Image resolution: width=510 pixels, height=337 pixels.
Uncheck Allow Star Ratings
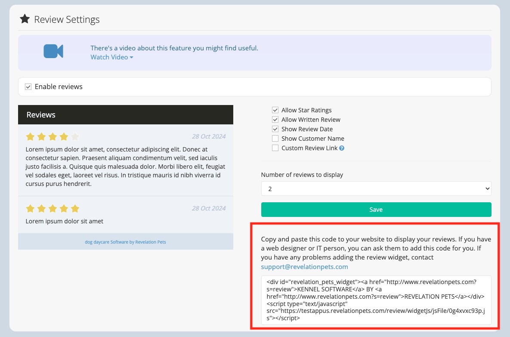coord(275,110)
